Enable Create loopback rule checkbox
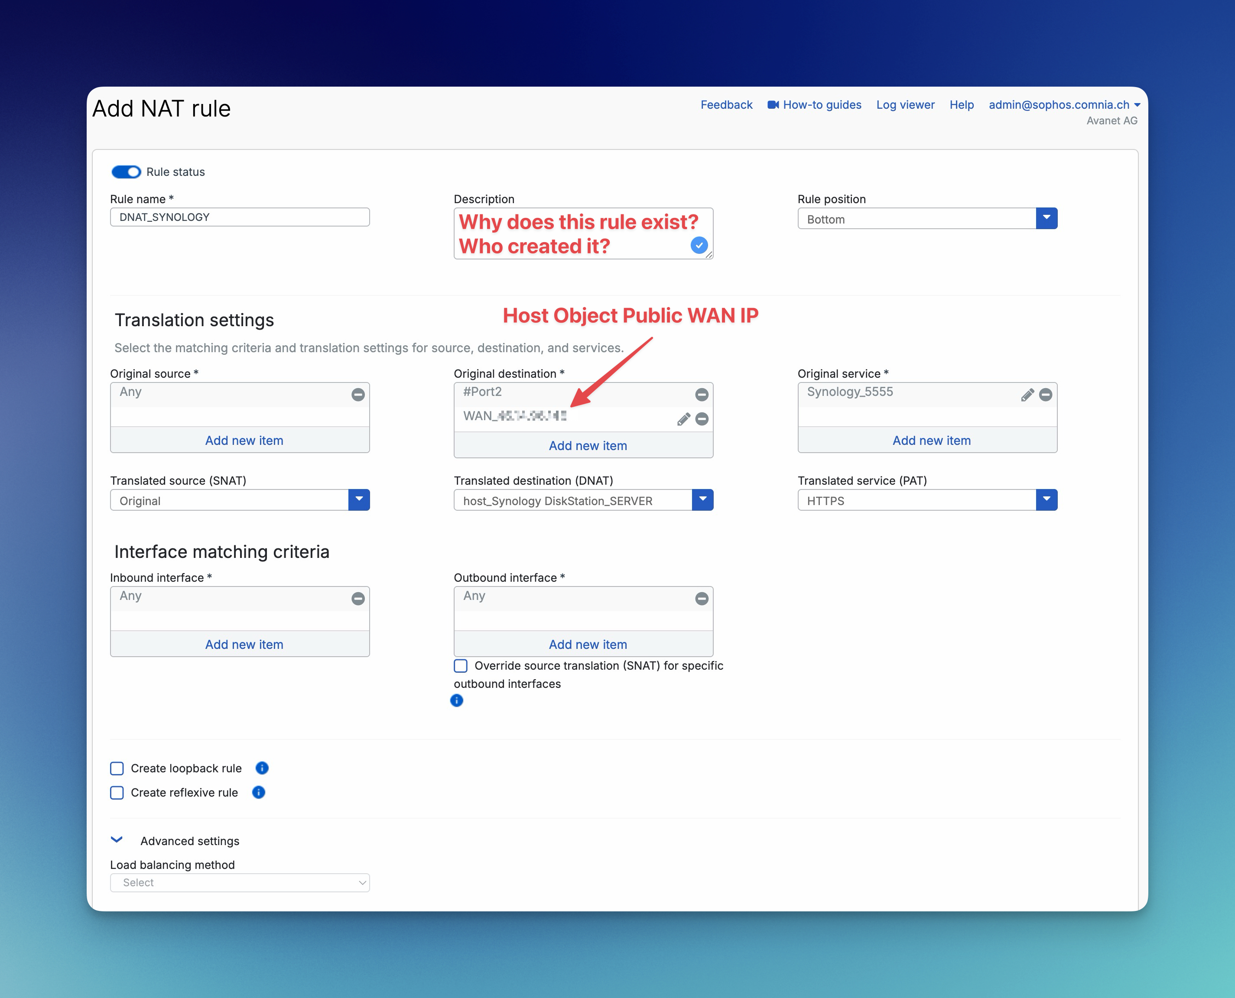1235x998 pixels. (x=117, y=768)
